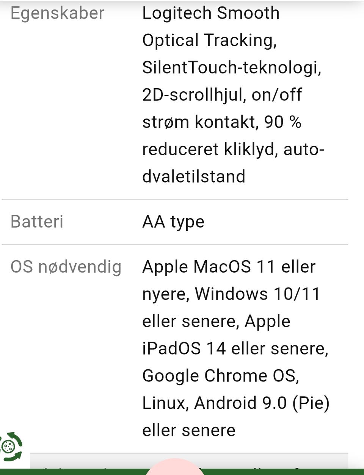Select the OS nødvendig label
This screenshot has width=364, height=475.
pyautogui.click(x=66, y=267)
